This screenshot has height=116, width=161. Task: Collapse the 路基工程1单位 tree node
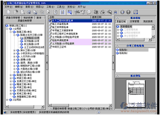pos(11,32)
